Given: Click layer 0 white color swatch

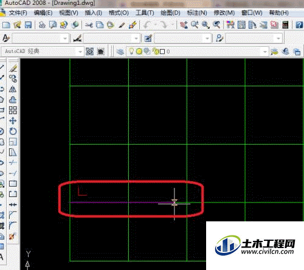Looking at the screenshot, I should (x=162, y=52).
